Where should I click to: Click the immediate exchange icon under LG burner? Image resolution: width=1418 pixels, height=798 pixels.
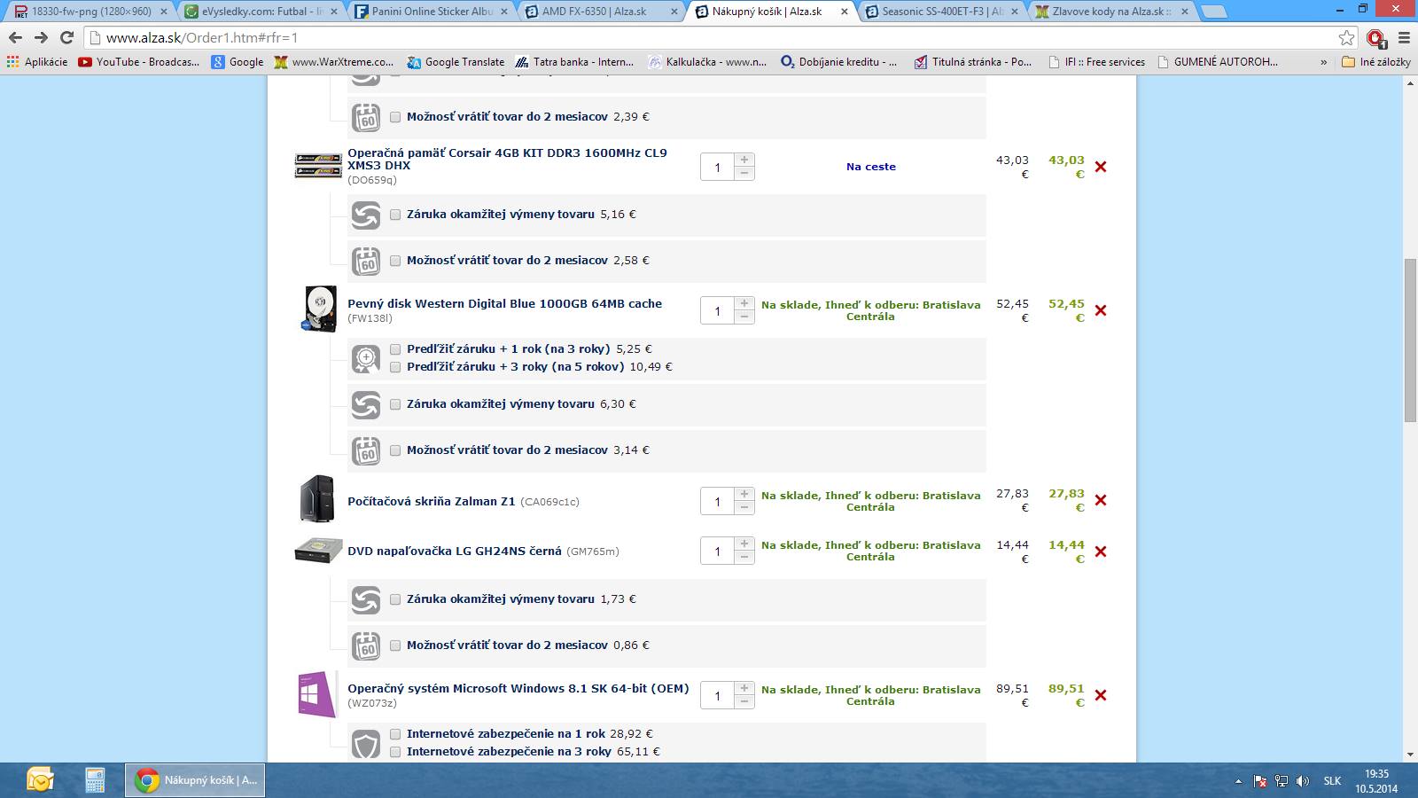[366, 599]
